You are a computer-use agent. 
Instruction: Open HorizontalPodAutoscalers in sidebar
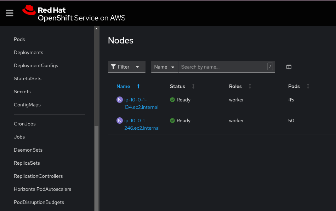[x=42, y=189]
